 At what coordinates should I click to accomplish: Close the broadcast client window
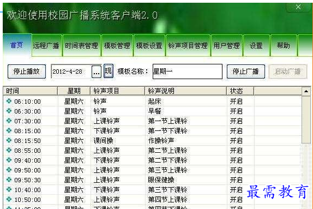[x=298, y=7]
